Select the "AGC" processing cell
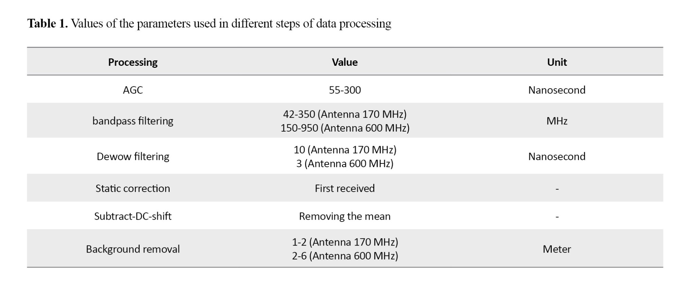 point(133,90)
